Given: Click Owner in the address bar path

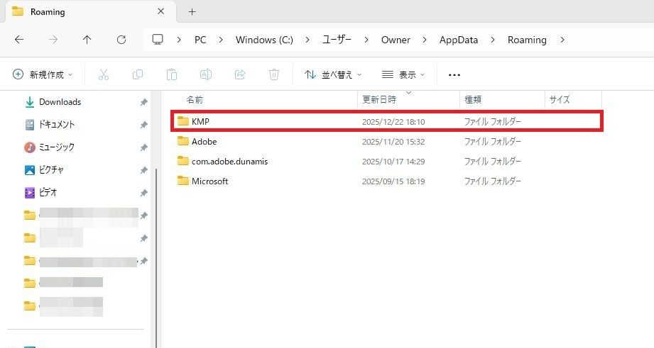Looking at the screenshot, I should pos(396,40).
